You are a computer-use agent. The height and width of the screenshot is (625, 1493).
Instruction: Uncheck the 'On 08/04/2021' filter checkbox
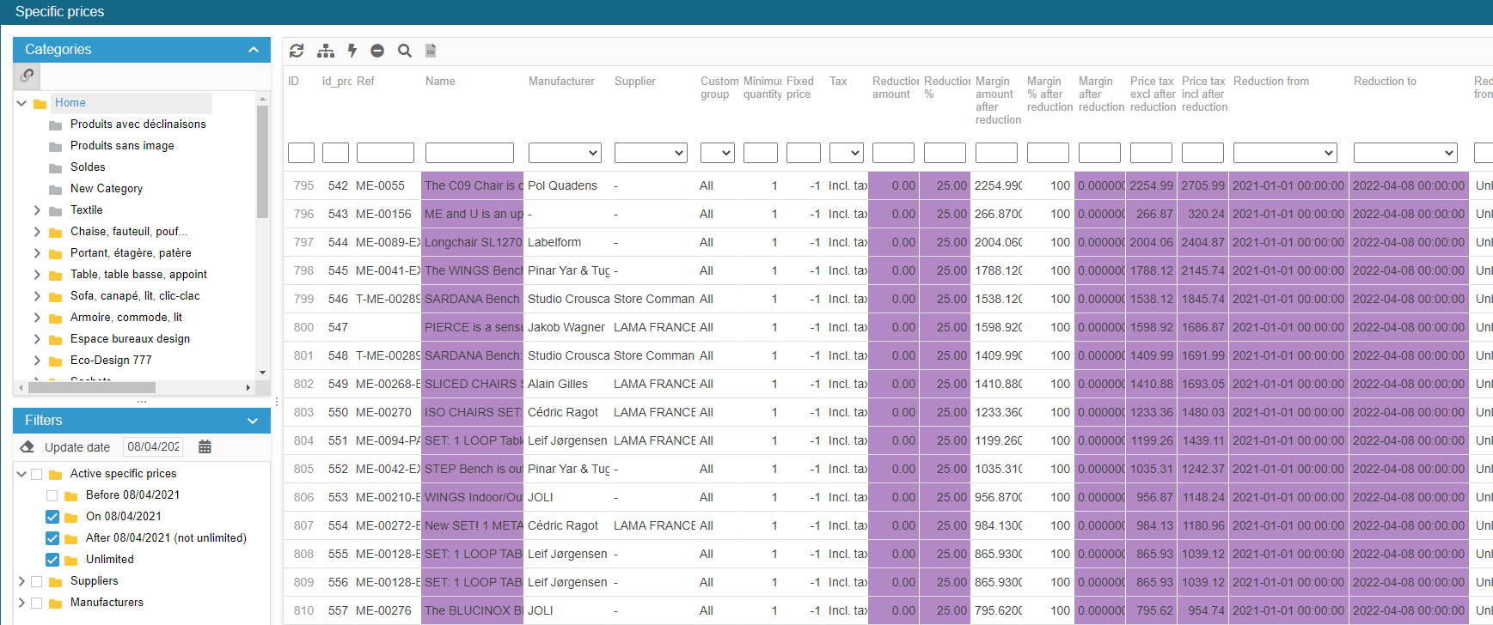click(x=52, y=517)
